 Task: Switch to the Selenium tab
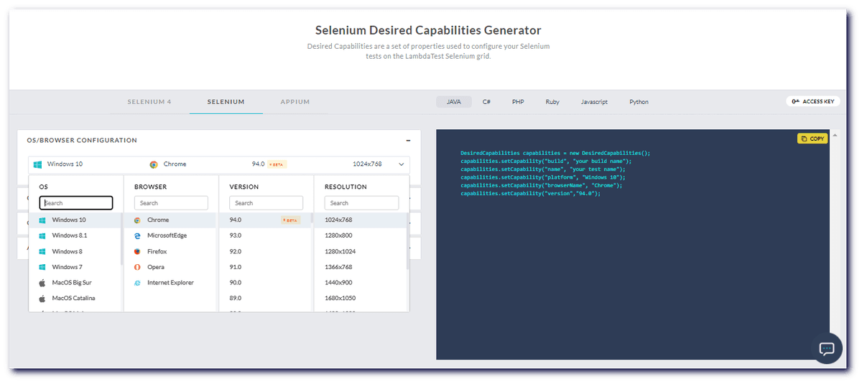pyautogui.click(x=226, y=102)
